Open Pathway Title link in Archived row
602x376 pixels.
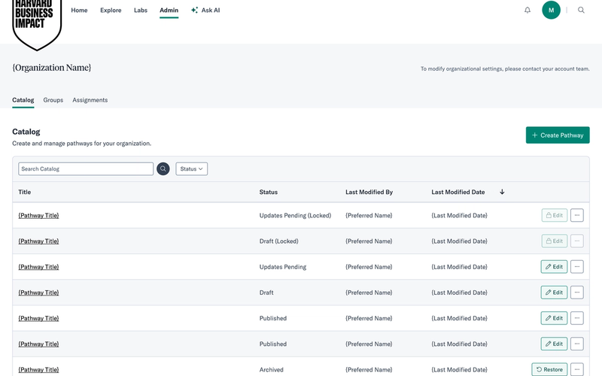coord(39,370)
